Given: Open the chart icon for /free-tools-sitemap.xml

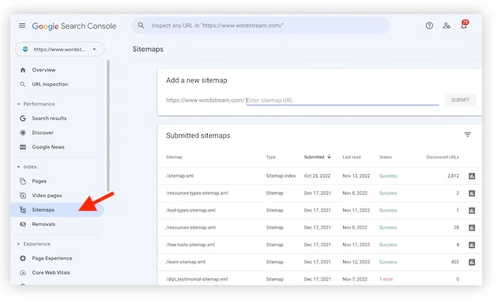Looking at the screenshot, I should pyautogui.click(x=472, y=245).
